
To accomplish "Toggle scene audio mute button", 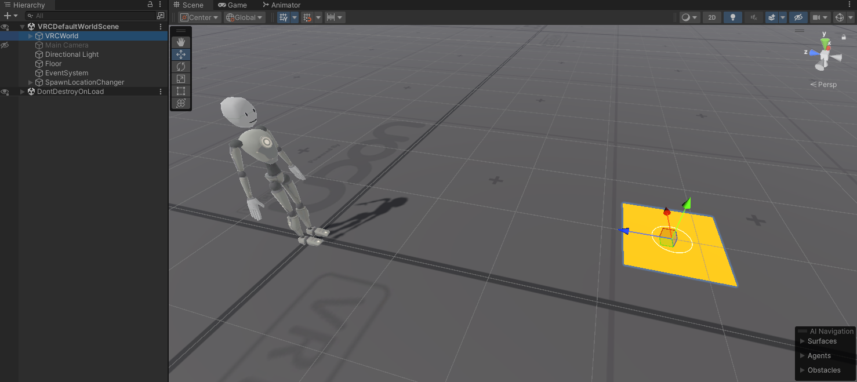I will tap(754, 17).
